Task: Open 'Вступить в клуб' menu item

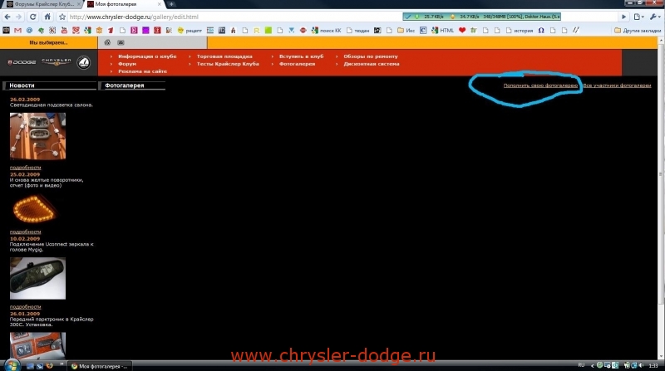Action: pos(301,56)
